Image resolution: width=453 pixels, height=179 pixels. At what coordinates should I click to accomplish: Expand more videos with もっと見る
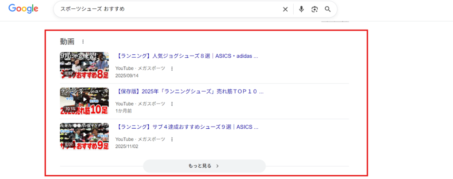[x=204, y=166]
